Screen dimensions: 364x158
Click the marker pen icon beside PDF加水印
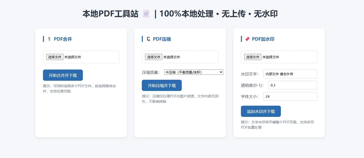(x=247, y=39)
